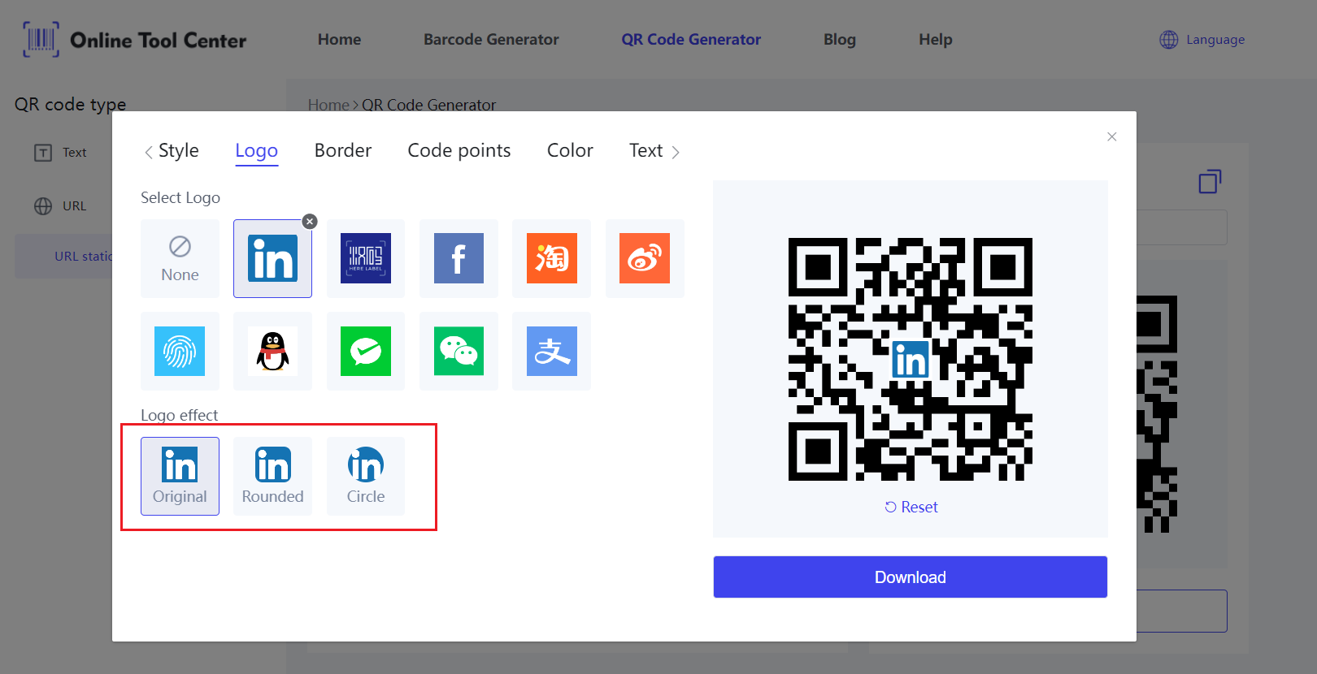Select the QQ penguin logo

click(272, 351)
